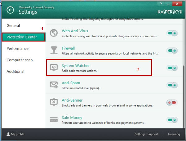Image resolution: width=186 pixels, height=141 pixels.
Task: Open the Additional settings section
Action: pos(15,72)
